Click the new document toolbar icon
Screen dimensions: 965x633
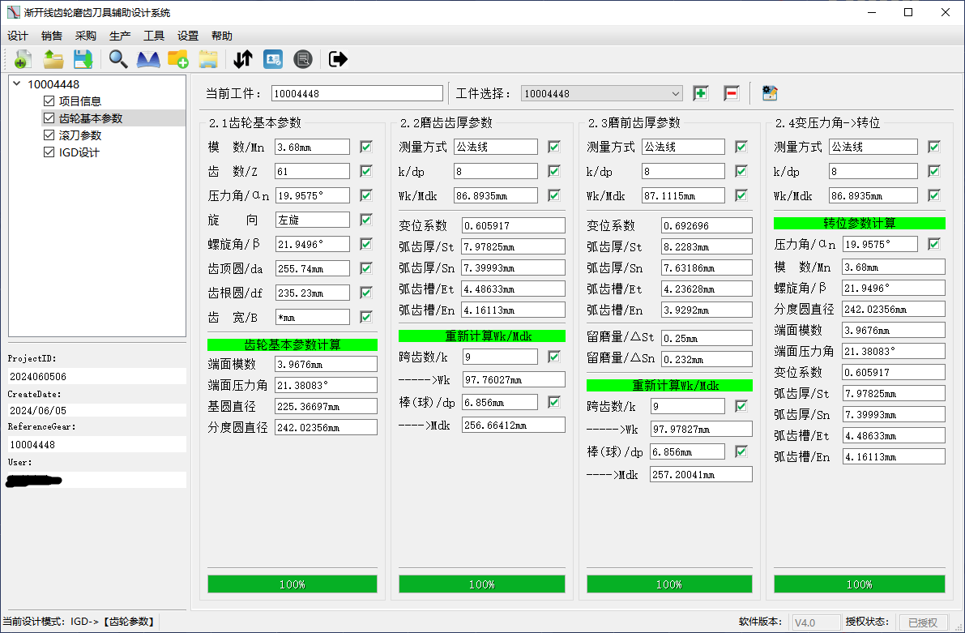pyautogui.click(x=22, y=59)
